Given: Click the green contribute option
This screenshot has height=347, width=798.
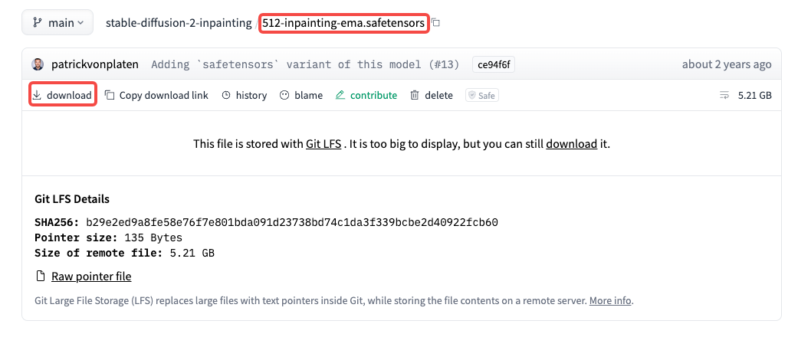Looking at the screenshot, I should click(x=366, y=95).
